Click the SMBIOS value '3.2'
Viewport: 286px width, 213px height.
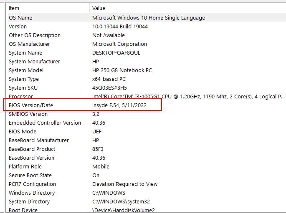(x=96, y=114)
